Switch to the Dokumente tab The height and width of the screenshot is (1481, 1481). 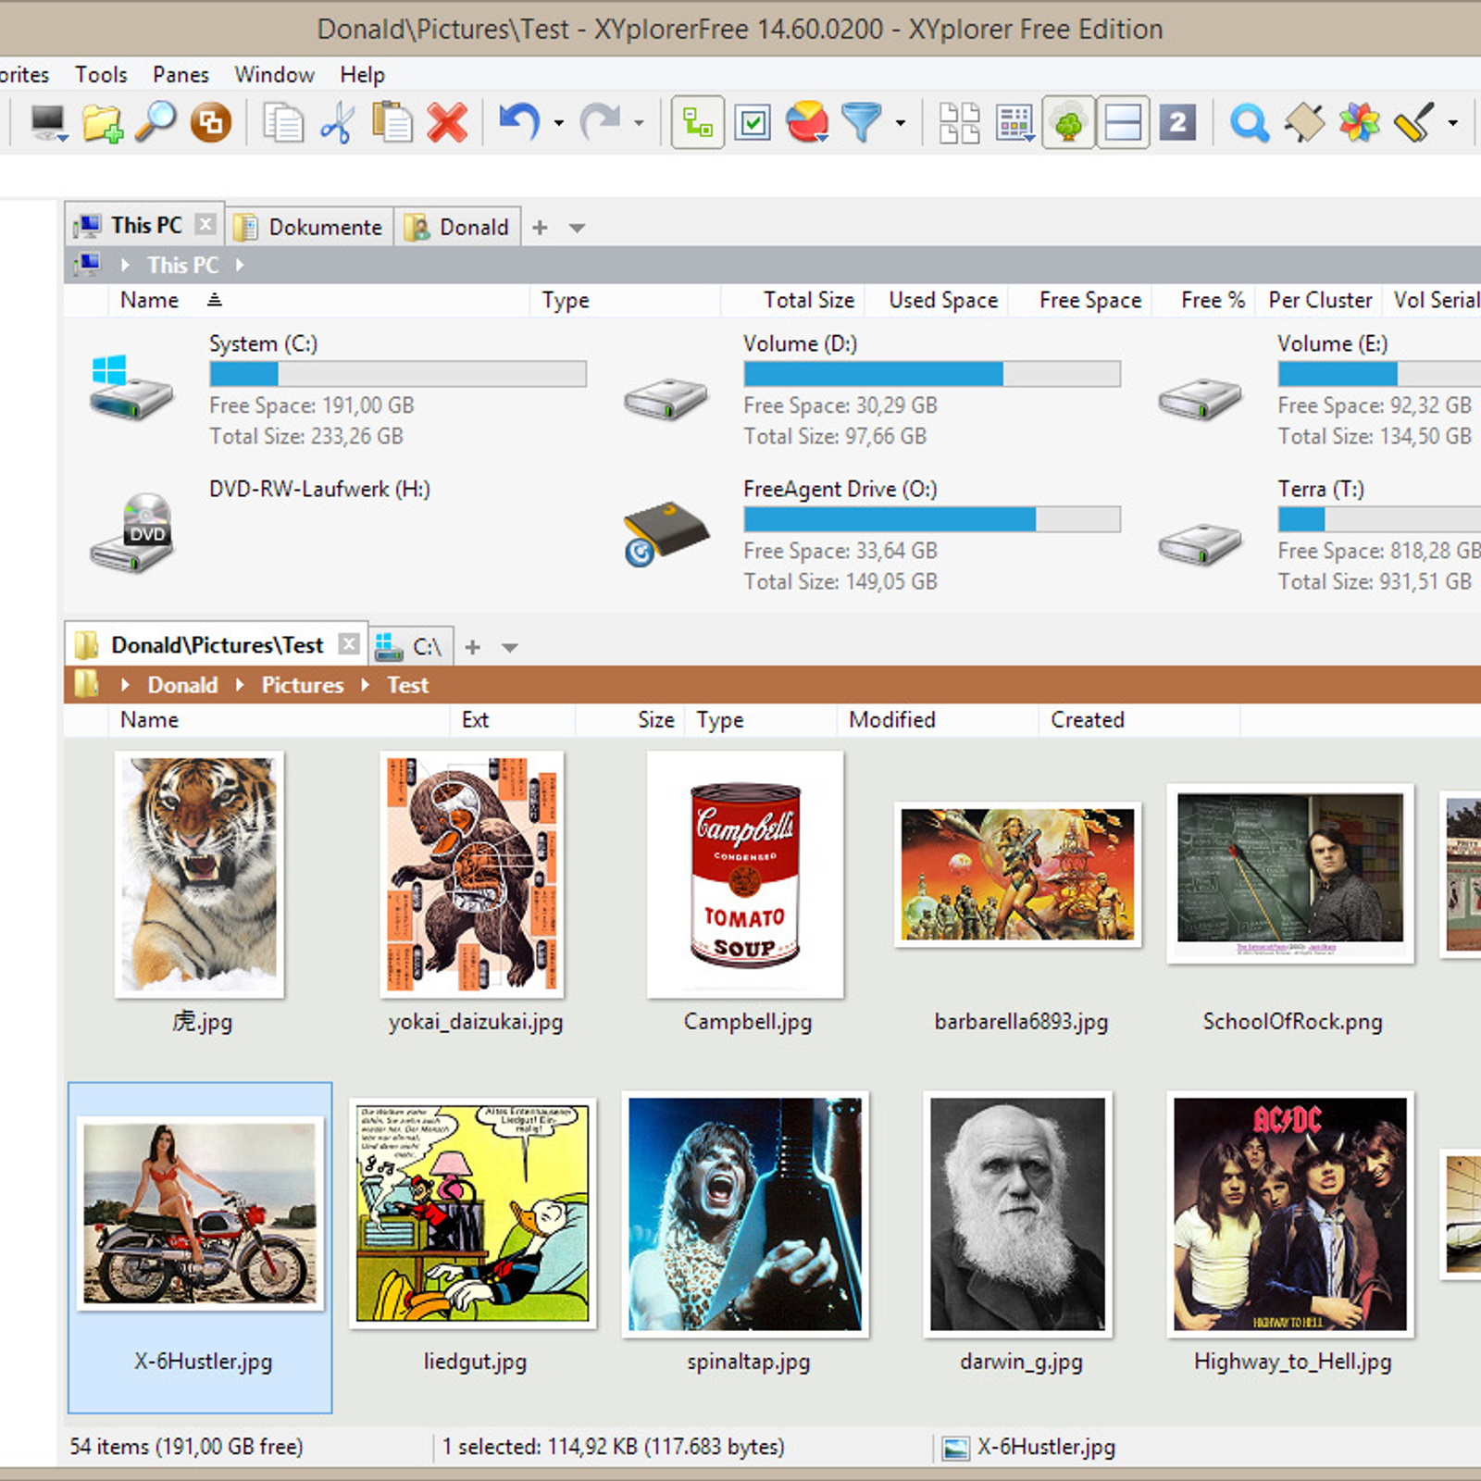(x=308, y=227)
